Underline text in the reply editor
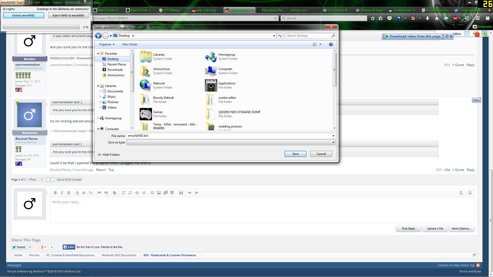 [x=69, y=193]
